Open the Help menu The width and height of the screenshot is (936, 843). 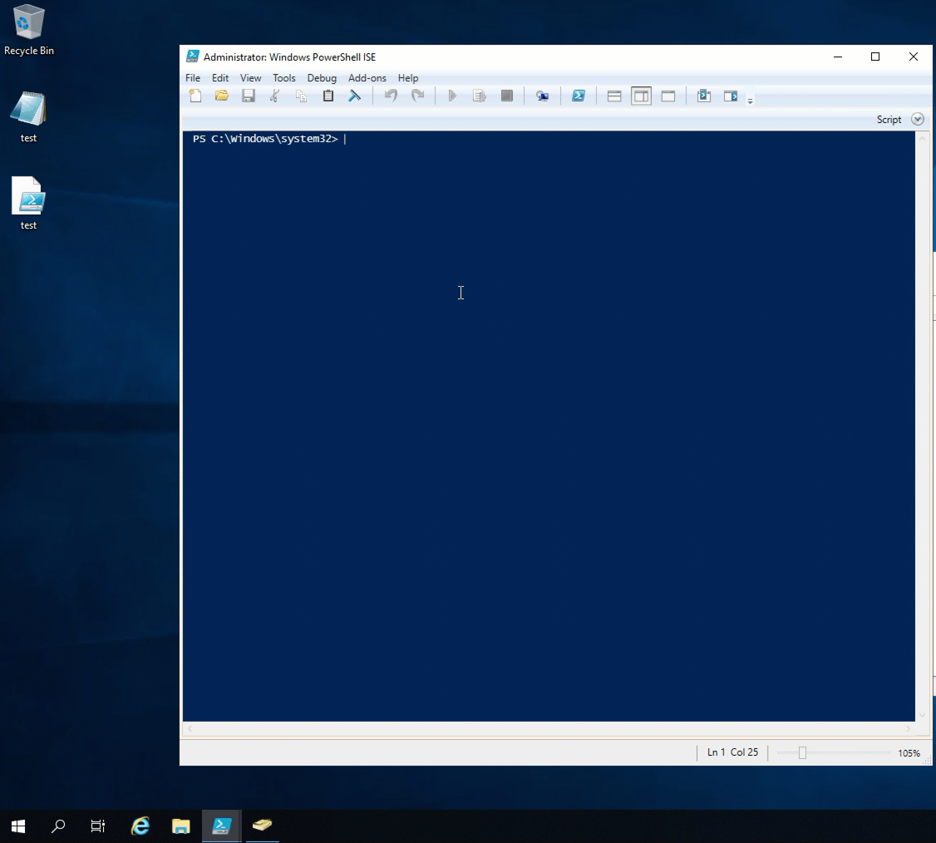coord(408,77)
